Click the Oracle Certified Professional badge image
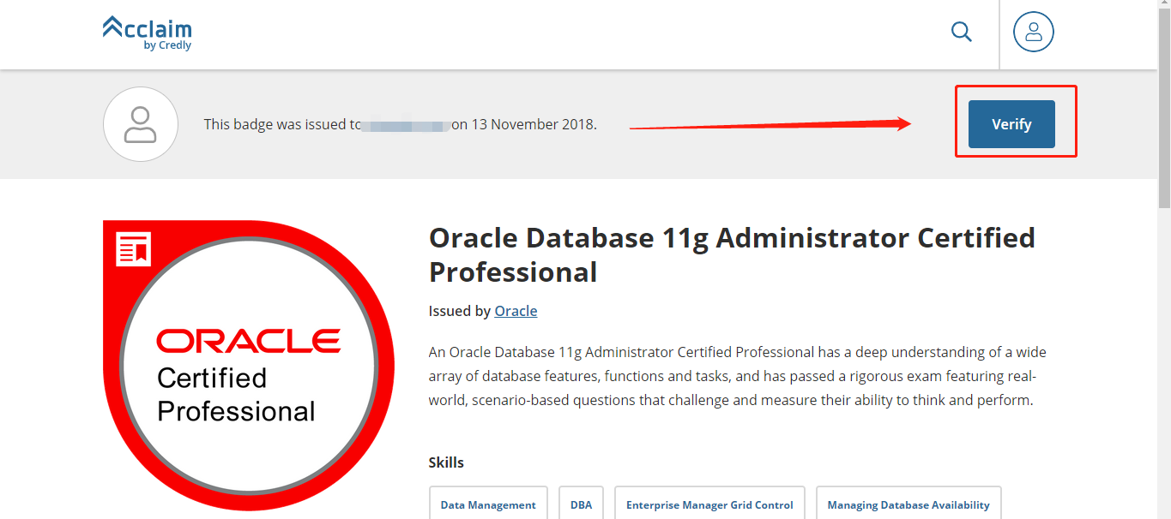The width and height of the screenshot is (1171, 519). coord(248,368)
